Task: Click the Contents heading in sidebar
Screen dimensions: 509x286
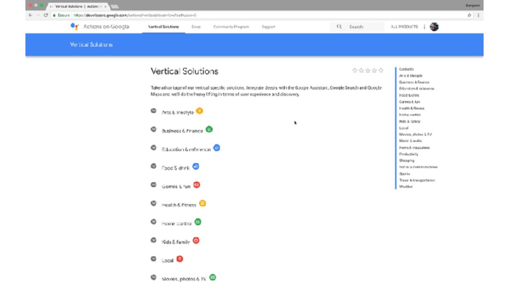Action: (406, 69)
